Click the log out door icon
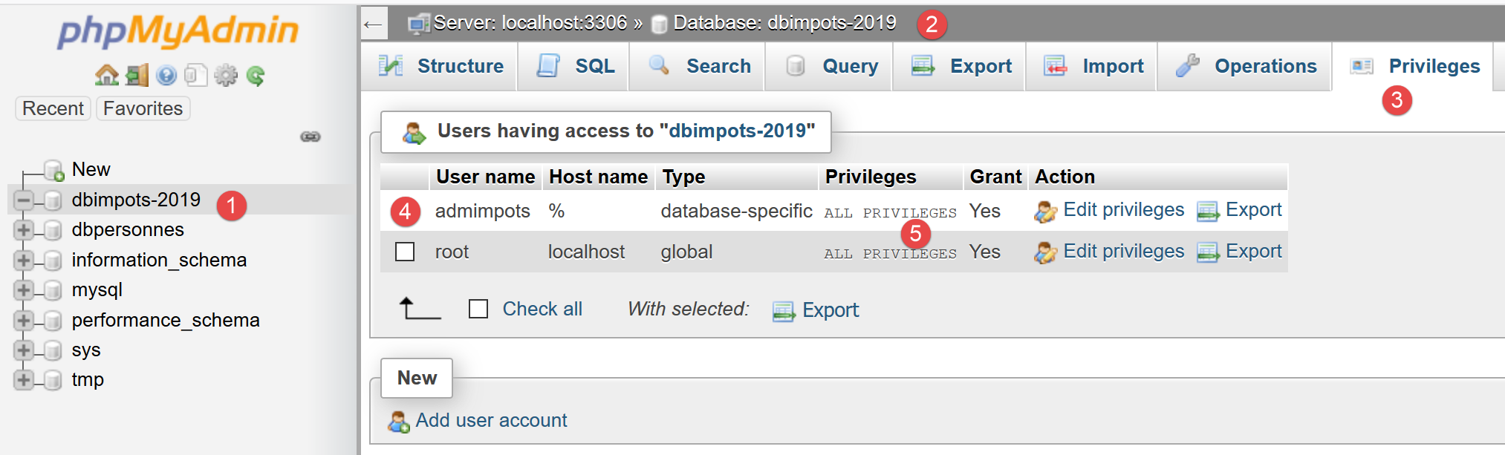This screenshot has height=455, width=1505. tap(137, 75)
